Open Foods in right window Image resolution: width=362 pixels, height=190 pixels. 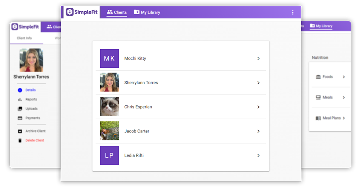[328, 77]
